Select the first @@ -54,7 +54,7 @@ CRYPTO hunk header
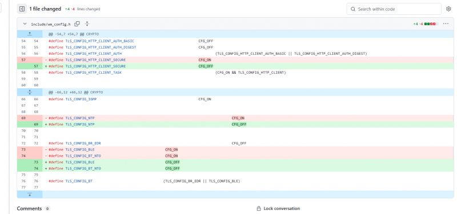Image resolution: width=457 pixels, height=214 pixels. coord(74,34)
